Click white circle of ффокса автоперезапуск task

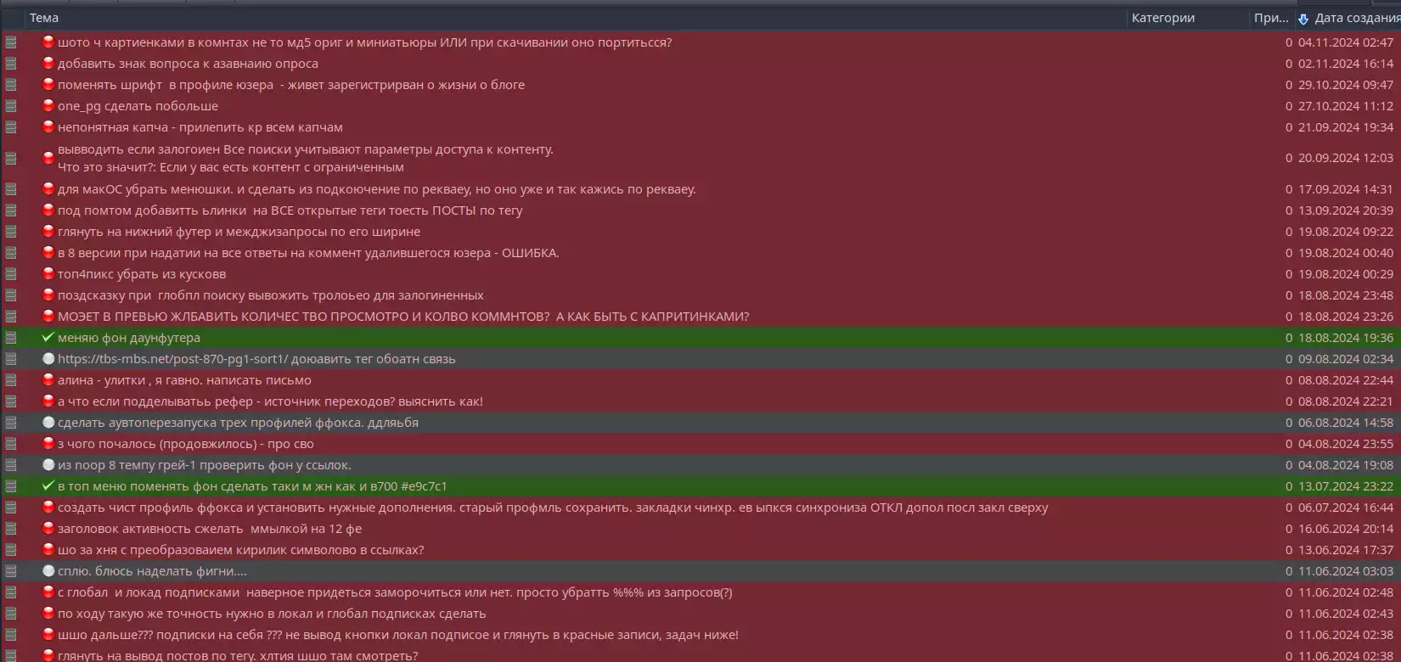tap(48, 423)
